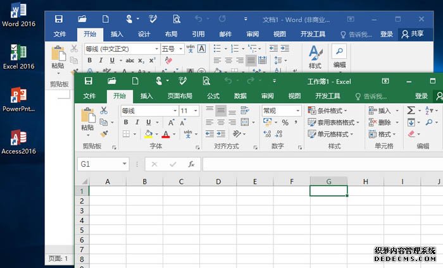Screen dimensions: 443x268
Task: Toggle superscript in Word ribbon
Action: (x=153, y=61)
